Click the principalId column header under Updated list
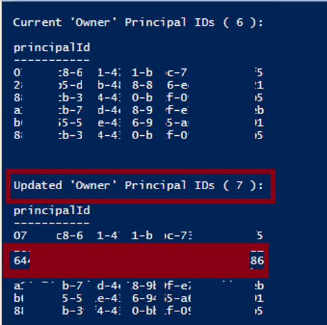The width and height of the screenshot is (327, 325). (52, 211)
